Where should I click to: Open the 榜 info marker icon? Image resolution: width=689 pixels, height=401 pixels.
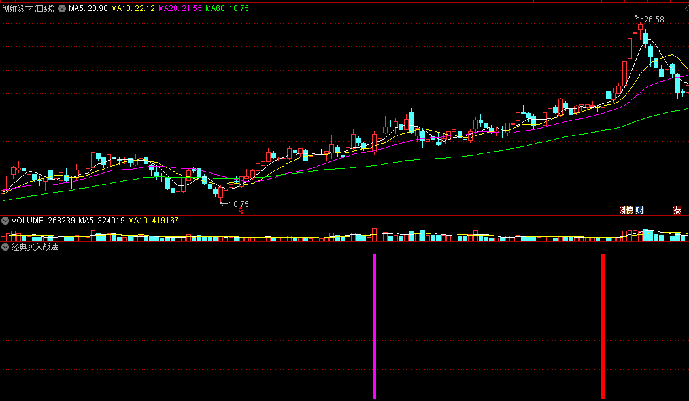pos(630,210)
